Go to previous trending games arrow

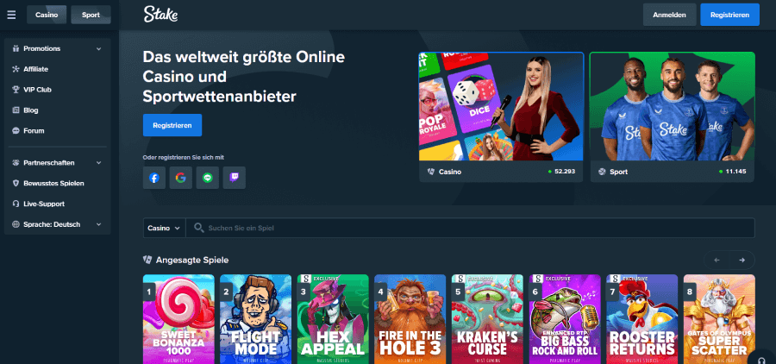[x=717, y=260]
